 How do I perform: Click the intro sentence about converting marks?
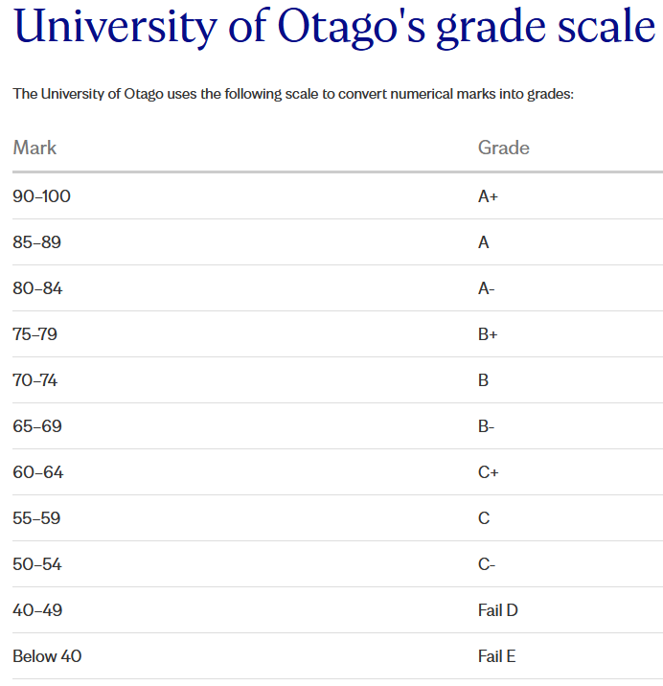[292, 94]
